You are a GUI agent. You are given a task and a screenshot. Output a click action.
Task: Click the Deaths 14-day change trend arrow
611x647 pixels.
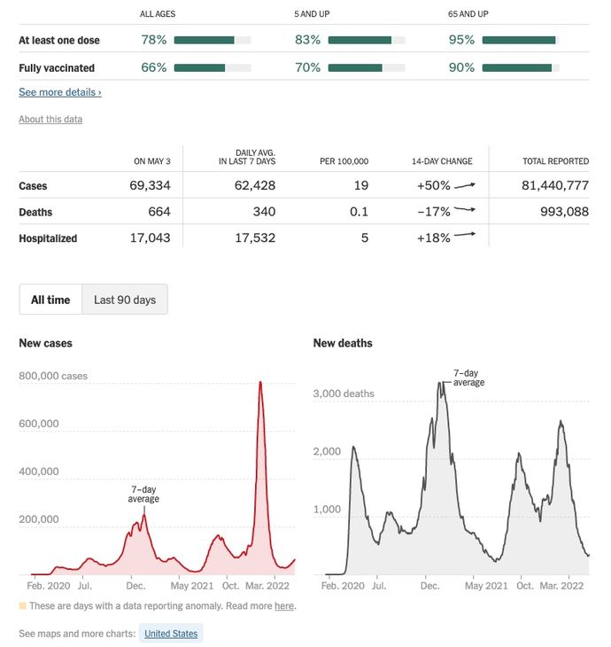click(465, 211)
